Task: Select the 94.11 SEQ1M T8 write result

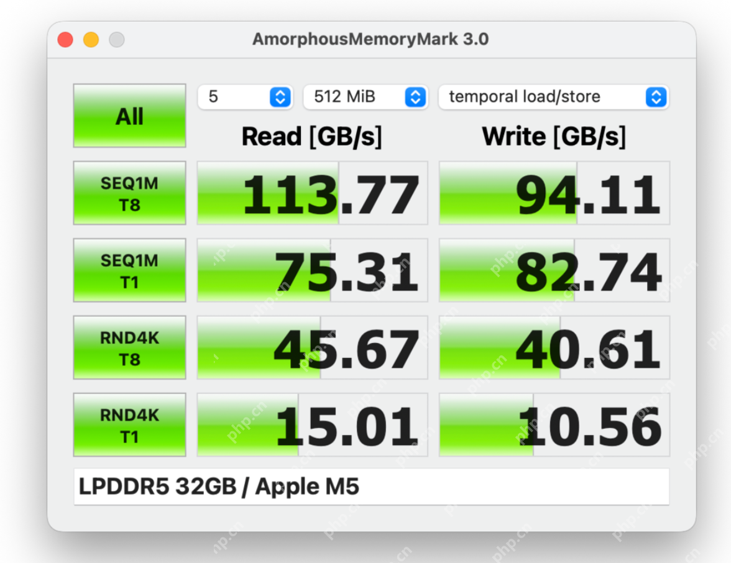Action: click(x=554, y=193)
